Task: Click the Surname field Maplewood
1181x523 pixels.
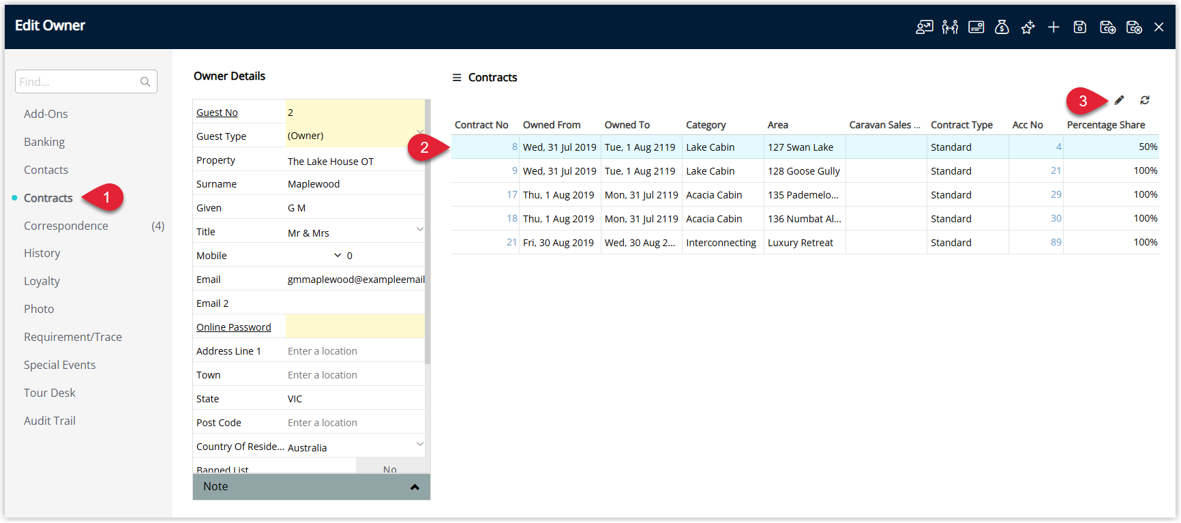Action: pyautogui.click(x=355, y=184)
